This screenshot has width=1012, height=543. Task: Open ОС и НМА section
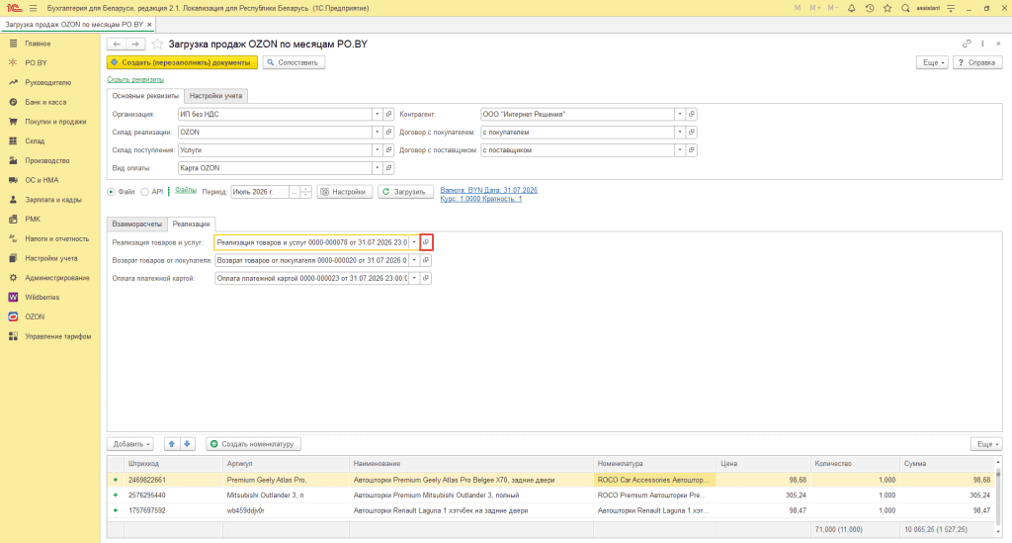click(x=42, y=180)
